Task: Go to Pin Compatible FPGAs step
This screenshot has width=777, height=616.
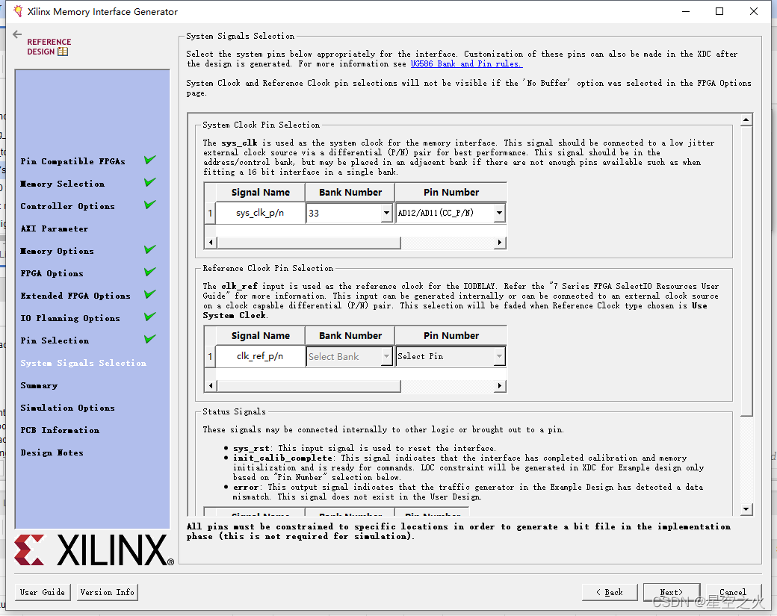Action: [73, 161]
